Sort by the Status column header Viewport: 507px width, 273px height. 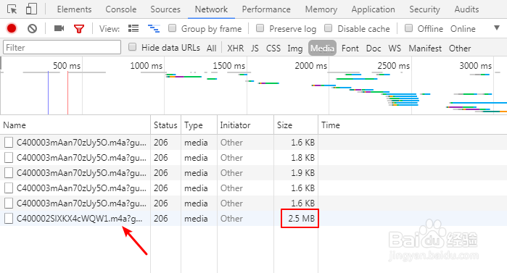coord(165,125)
